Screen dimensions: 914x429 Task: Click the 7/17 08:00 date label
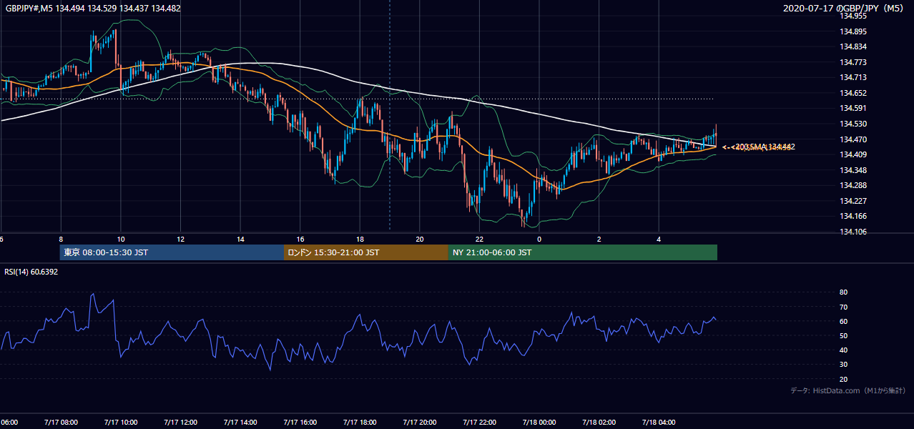tap(61, 422)
